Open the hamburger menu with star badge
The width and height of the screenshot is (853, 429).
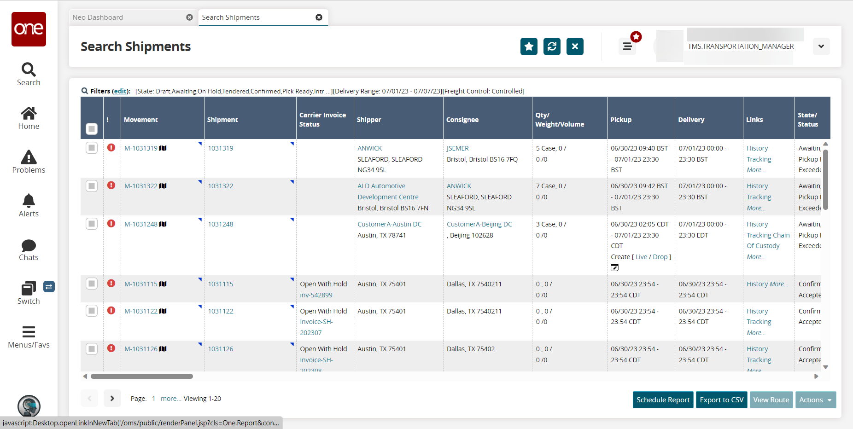[627, 46]
